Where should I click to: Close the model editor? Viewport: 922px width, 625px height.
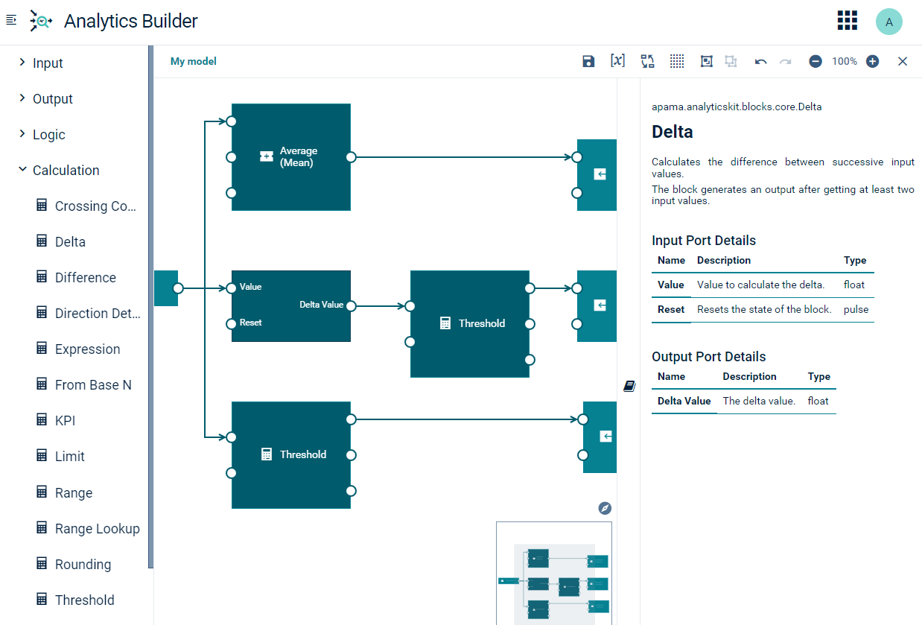[903, 62]
